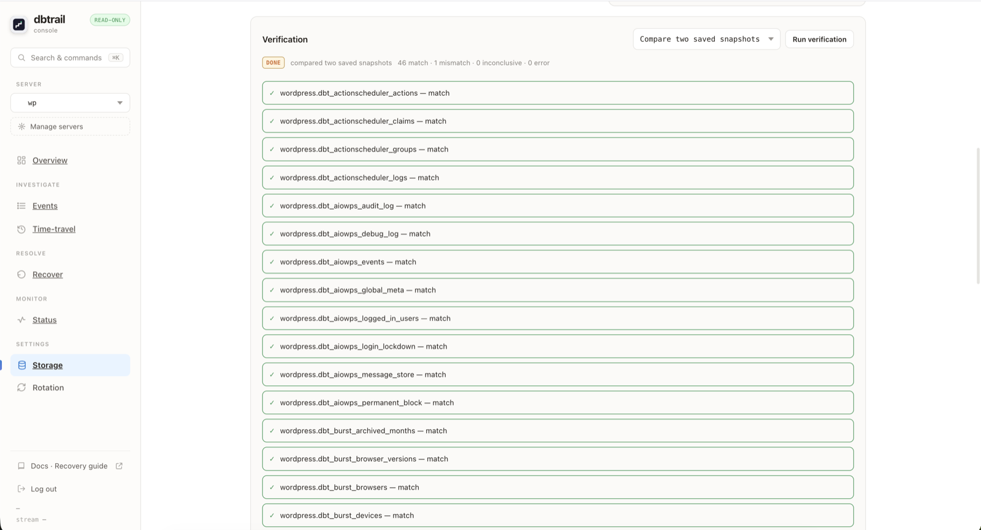
Task: Click the Status pulse icon
Action: click(x=21, y=320)
